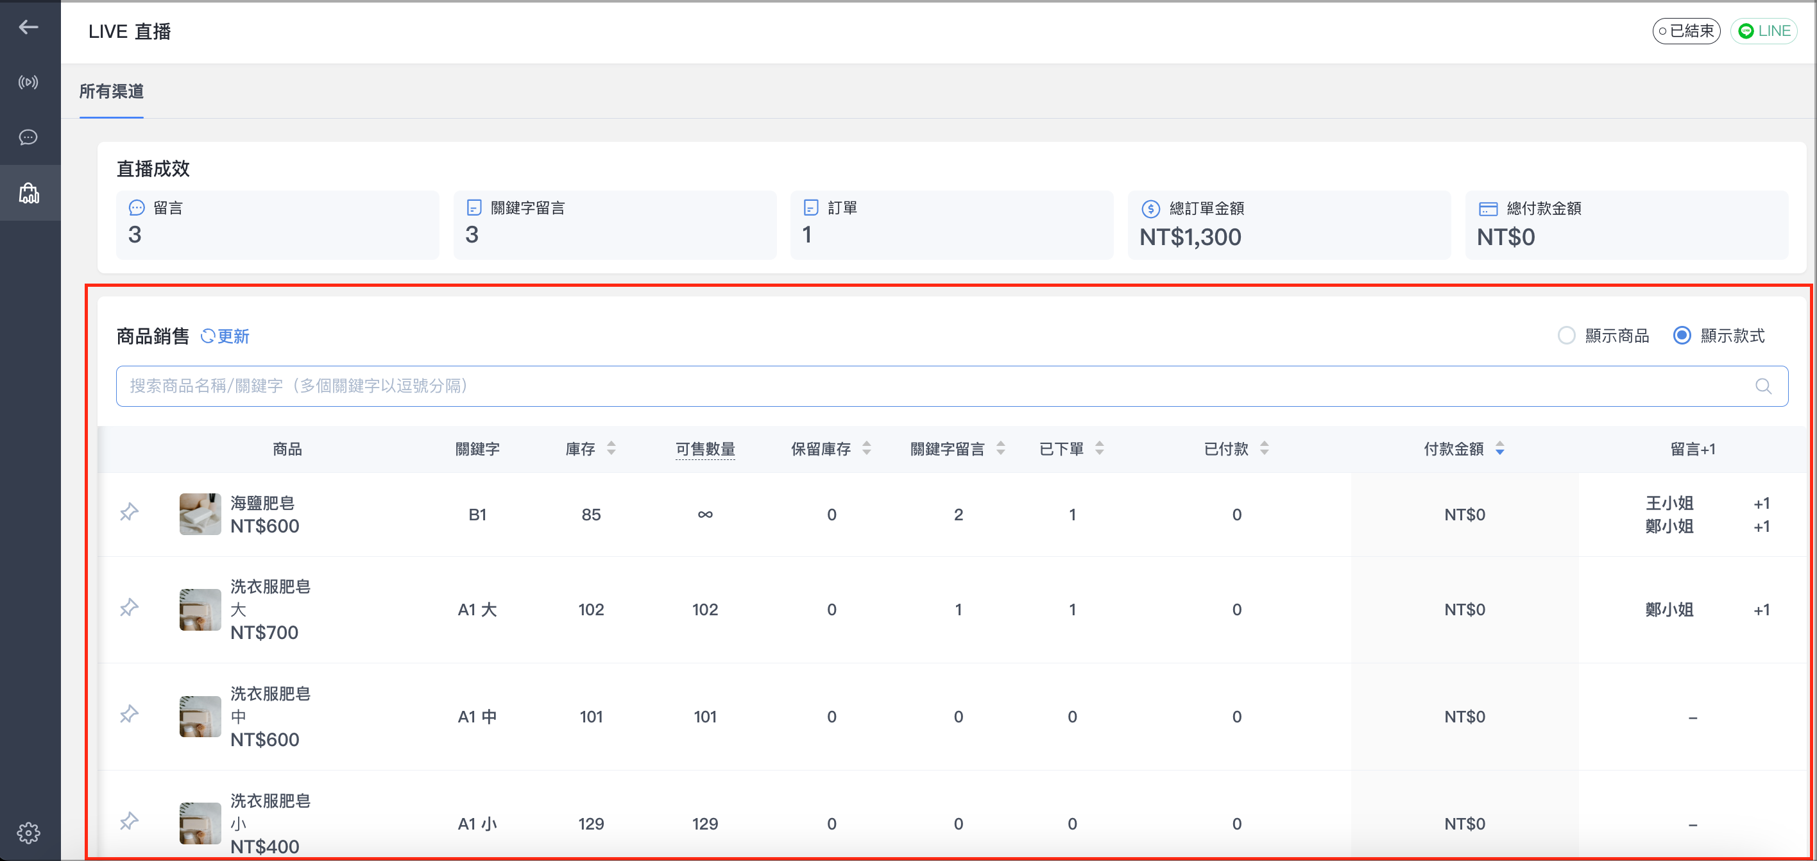This screenshot has width=1817, height=861.
Task: Sort table by 付款金額 column
Action: [1499, 448]
